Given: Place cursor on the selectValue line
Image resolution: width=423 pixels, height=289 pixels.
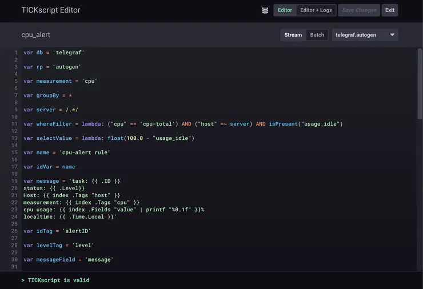Looking at the screenshot, I should pos(109,138).
